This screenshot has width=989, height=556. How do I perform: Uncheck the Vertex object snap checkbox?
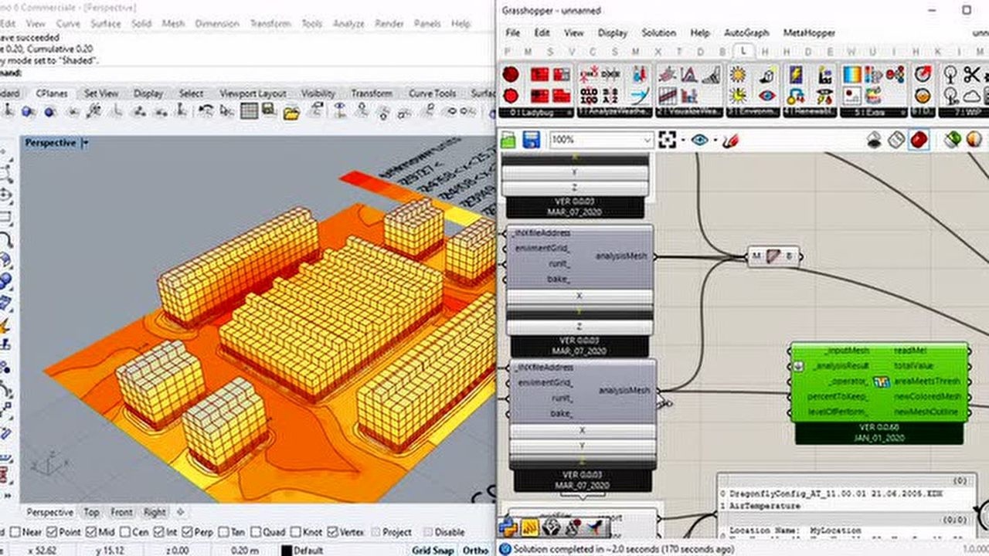[333, 532]
